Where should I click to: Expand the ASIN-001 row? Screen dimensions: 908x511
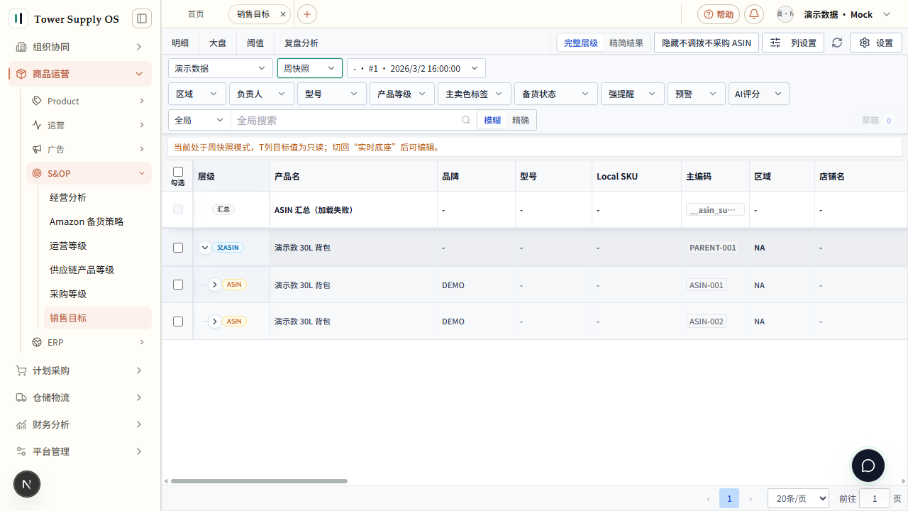tap(215, 285)
